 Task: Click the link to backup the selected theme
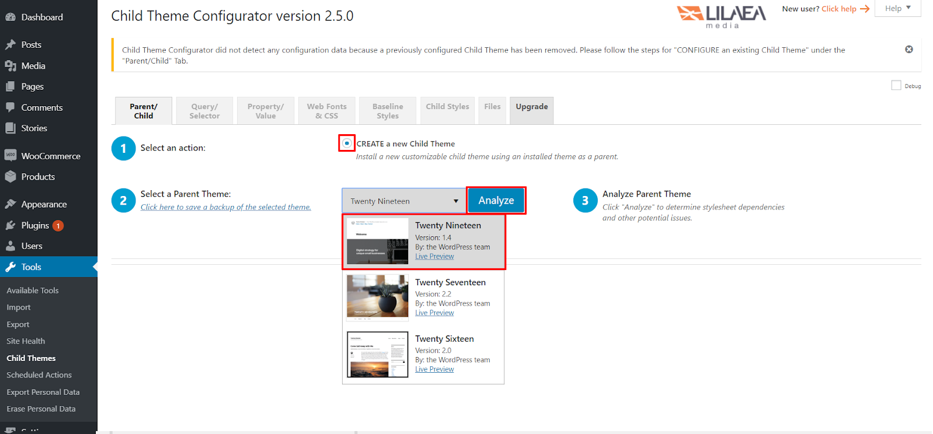point(226,207)
